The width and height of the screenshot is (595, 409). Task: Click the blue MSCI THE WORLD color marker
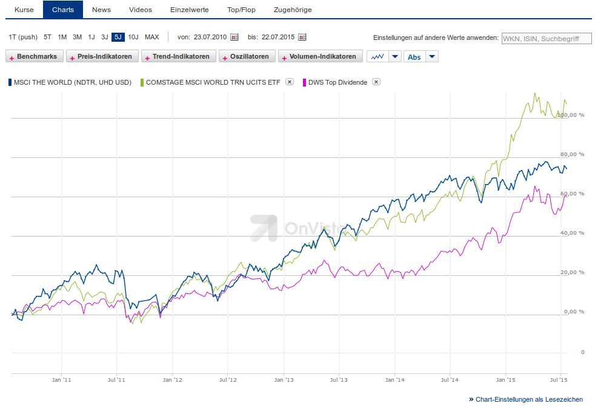pos(10,82)
